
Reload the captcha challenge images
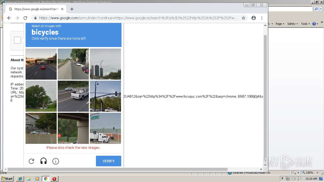click(x=31, y=161)
